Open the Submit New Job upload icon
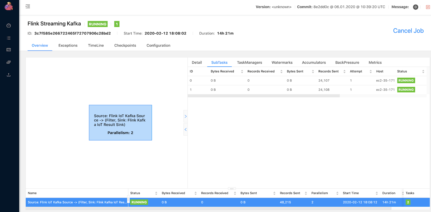Viewport: 431px width, 212px height. [9, 75]
